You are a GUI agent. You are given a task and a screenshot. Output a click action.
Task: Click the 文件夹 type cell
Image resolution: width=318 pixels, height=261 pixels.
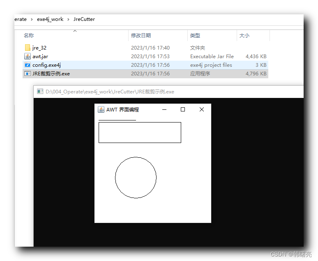(198, 48)
